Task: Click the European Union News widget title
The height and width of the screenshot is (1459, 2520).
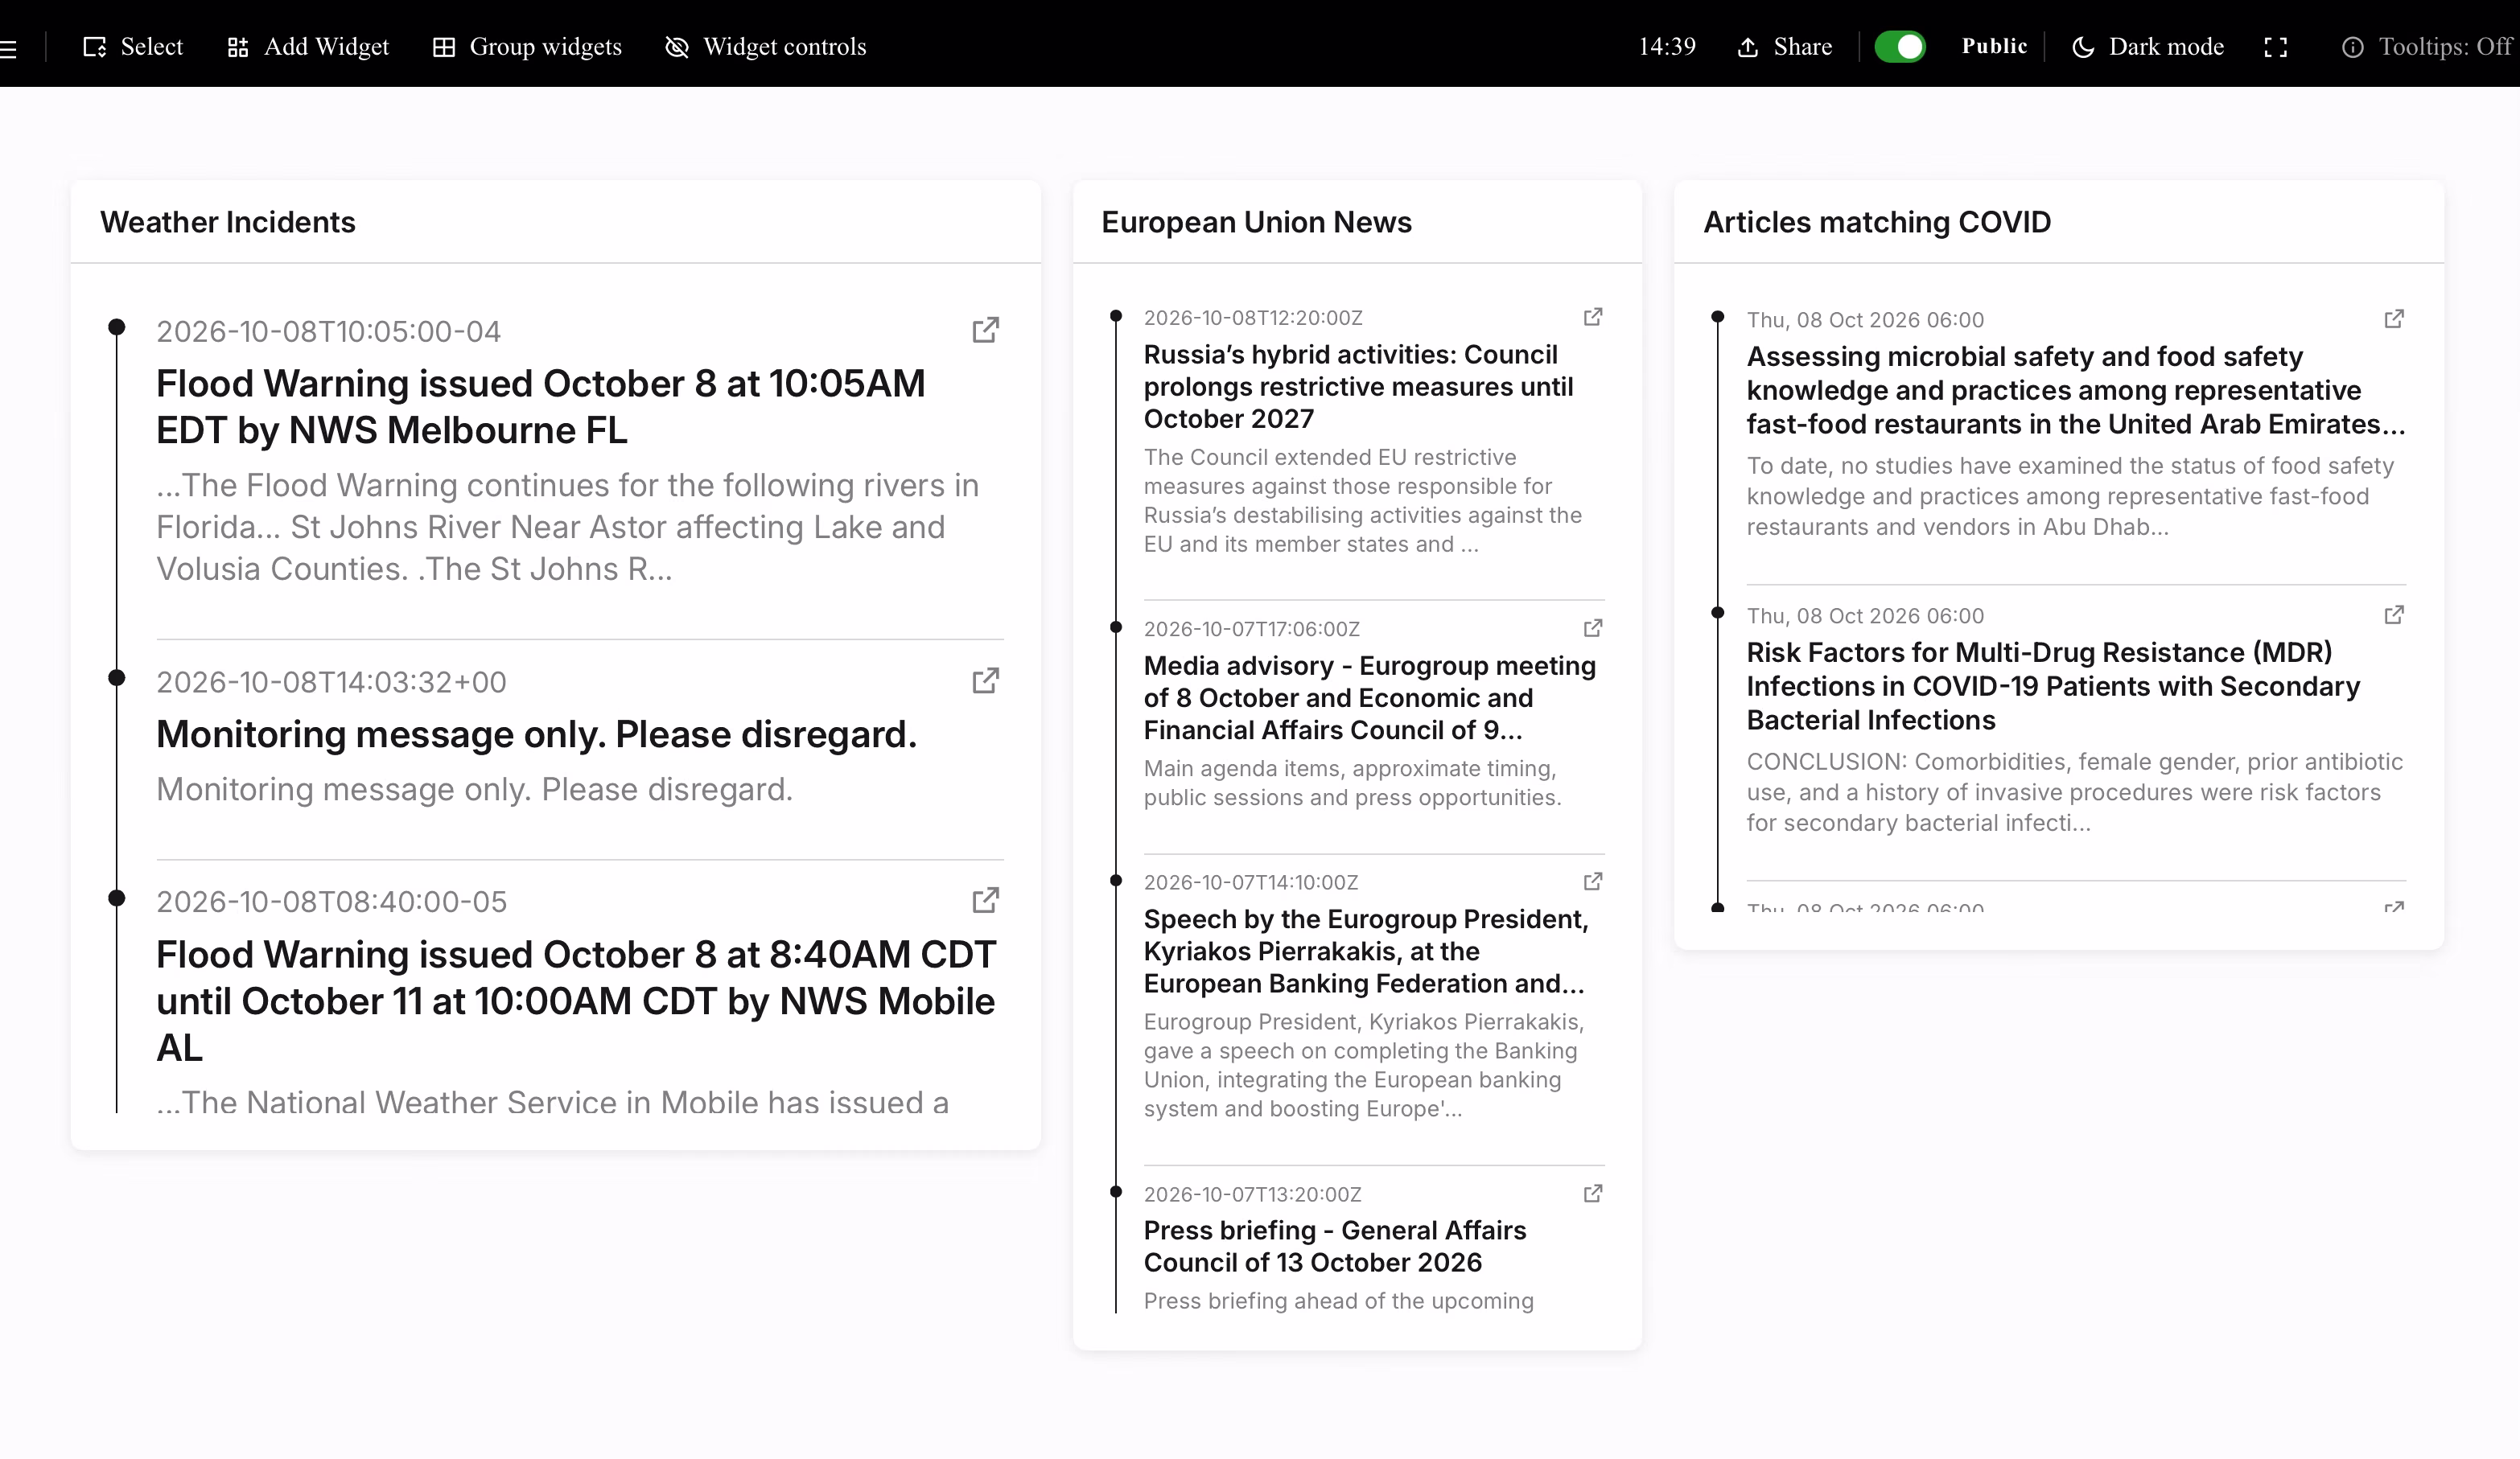Action: click(x=1257, y=222)
